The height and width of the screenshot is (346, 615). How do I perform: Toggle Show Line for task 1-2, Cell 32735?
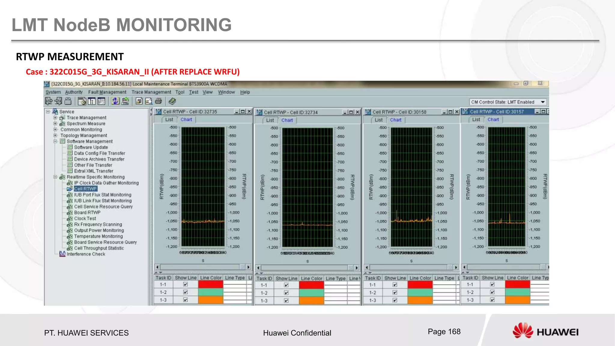coord(186,292)
